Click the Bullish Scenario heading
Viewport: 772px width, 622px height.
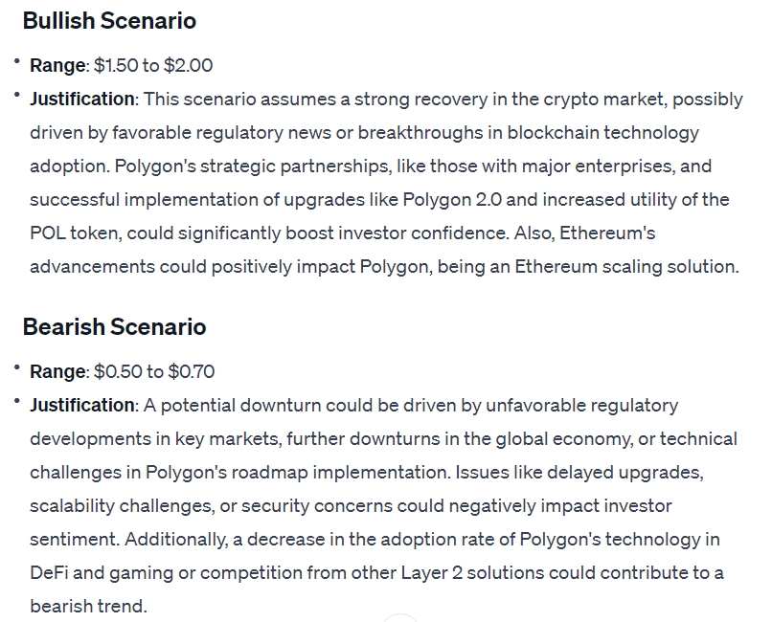click(109, 21)
